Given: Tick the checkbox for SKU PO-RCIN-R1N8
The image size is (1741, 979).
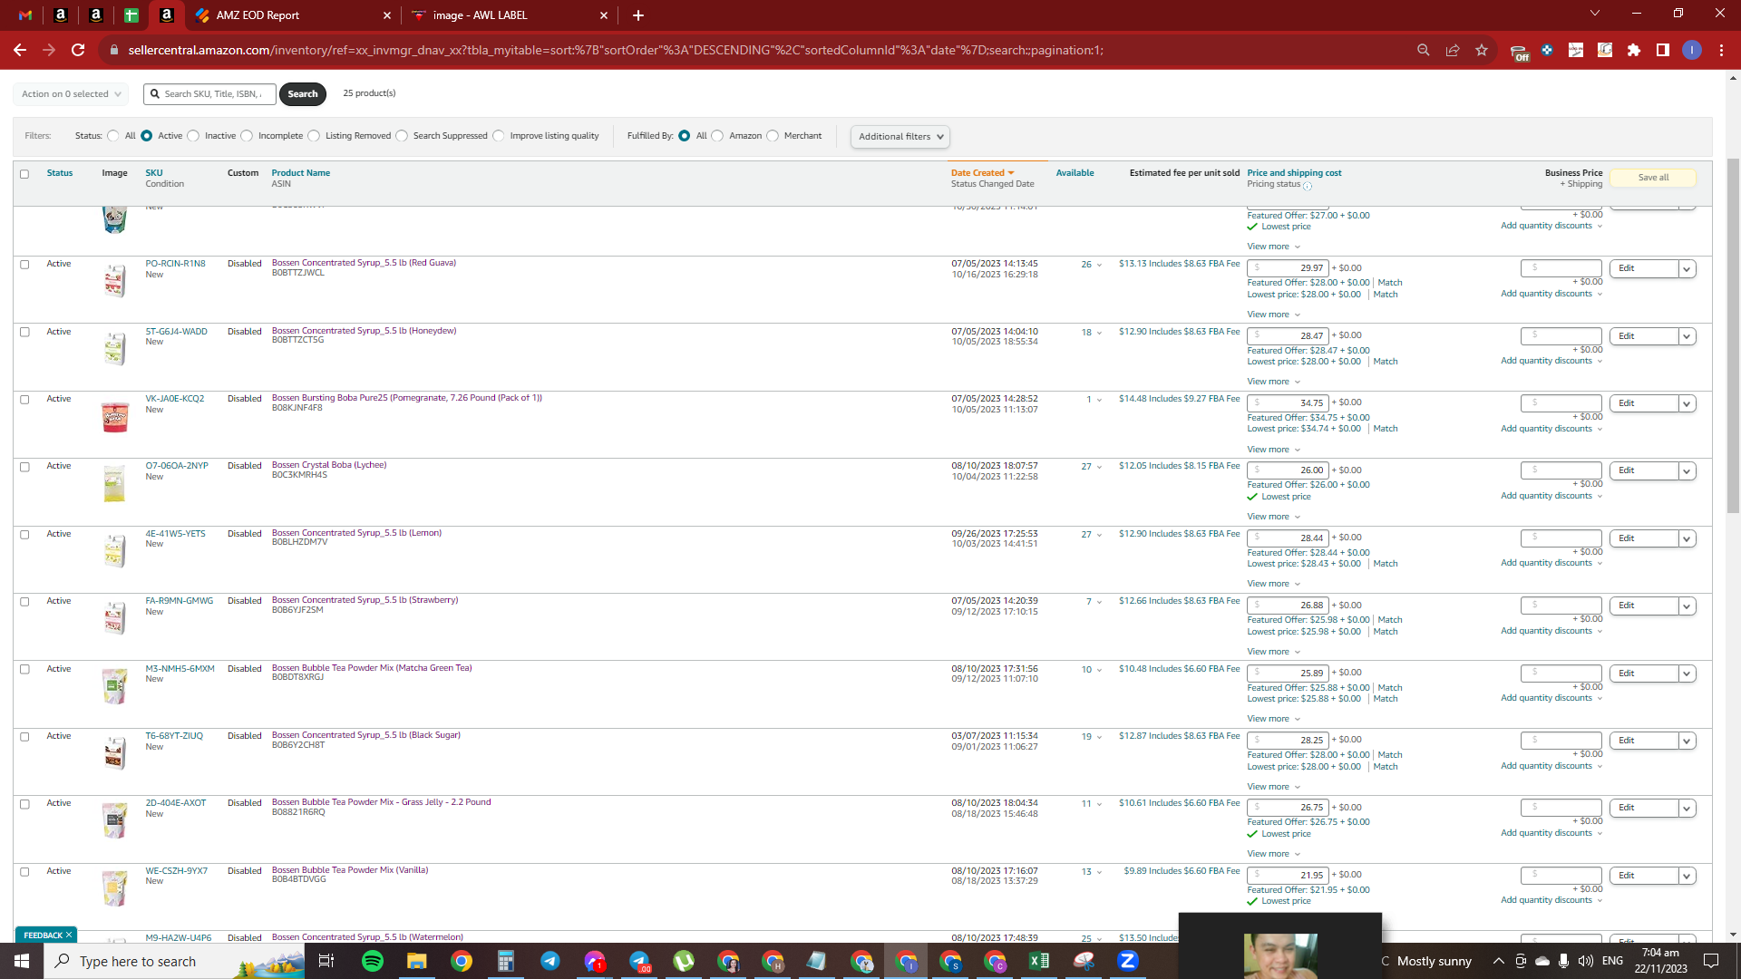Looking at the screenshot, I should [x=24, y=265].
